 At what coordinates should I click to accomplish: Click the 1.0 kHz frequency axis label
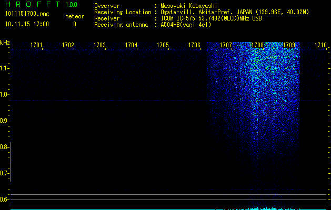click(4, 94)
